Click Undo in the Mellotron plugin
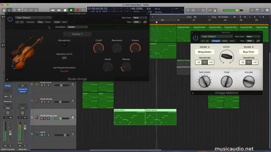Screen dimensions: 271x152 (x=225, y=41)
